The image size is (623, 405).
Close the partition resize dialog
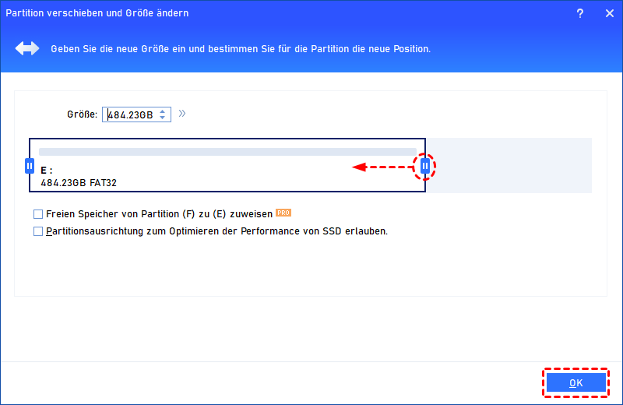pos(610,13)
